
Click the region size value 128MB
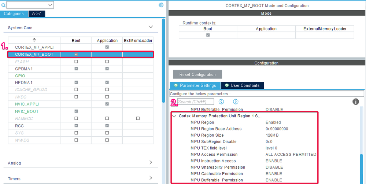click(x=272, y=135)
